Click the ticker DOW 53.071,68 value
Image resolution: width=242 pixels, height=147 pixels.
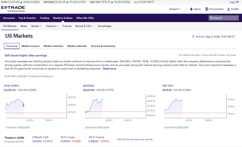pos(14,2)
